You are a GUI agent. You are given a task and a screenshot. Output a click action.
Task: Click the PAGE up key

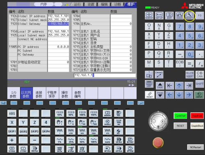(160, 86)
